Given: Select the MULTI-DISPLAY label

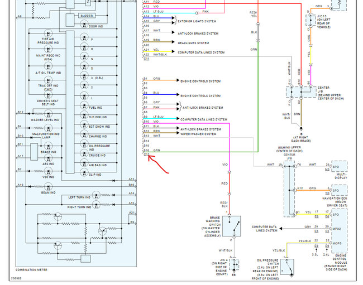Looking at the screenshot, I should click(x=341, y=176).
